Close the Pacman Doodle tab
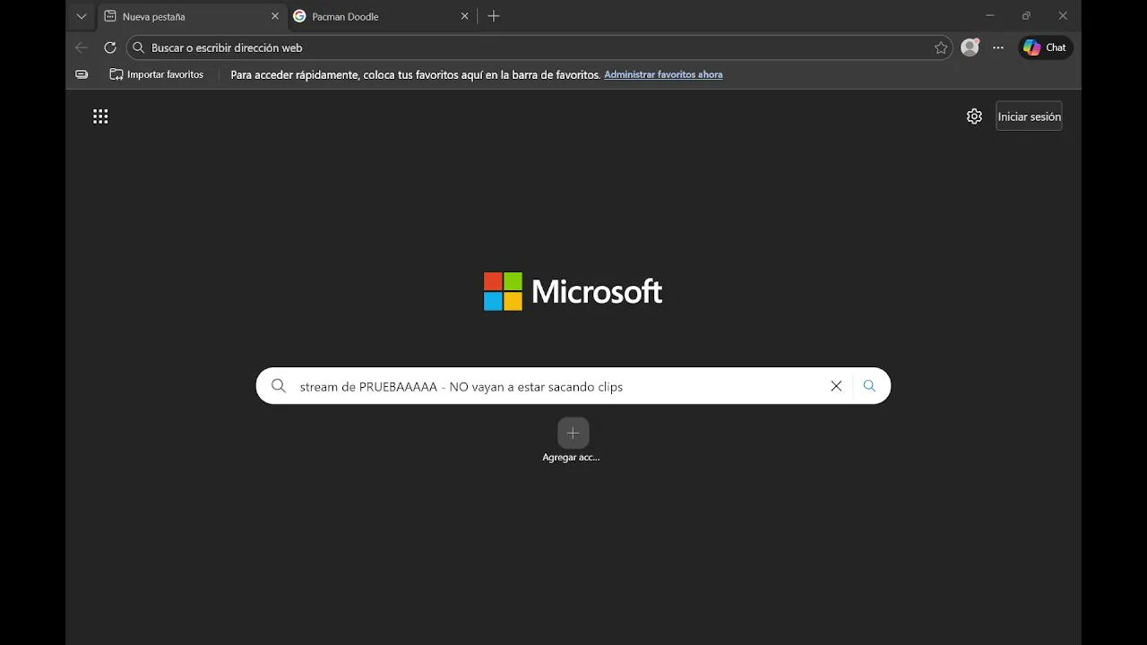 coord(464,16)
